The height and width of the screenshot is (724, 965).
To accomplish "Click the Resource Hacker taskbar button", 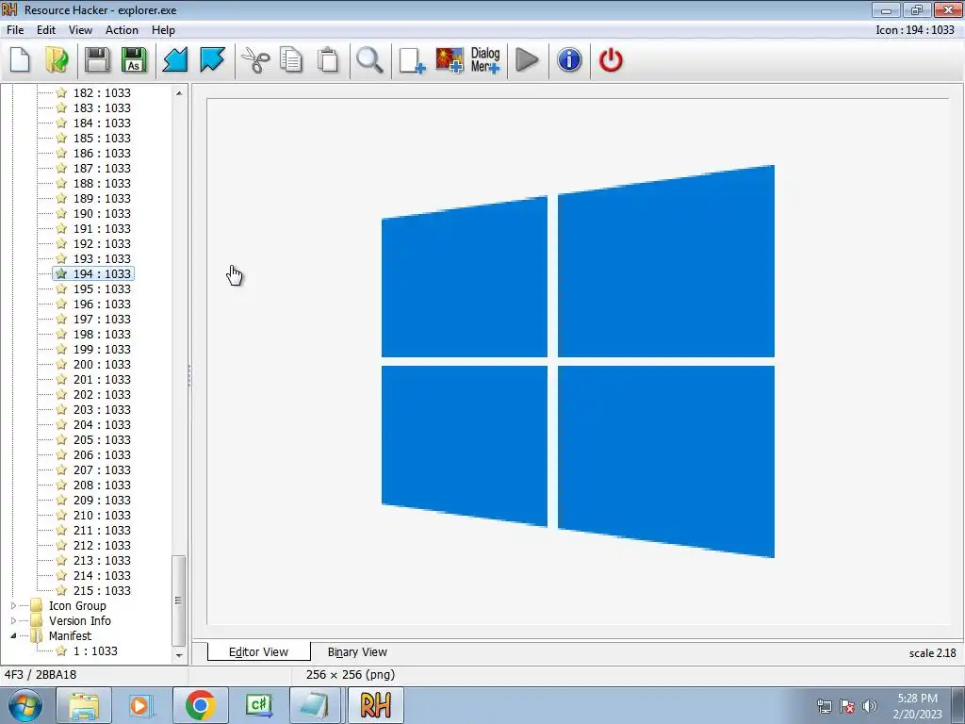I will point(376,705).
